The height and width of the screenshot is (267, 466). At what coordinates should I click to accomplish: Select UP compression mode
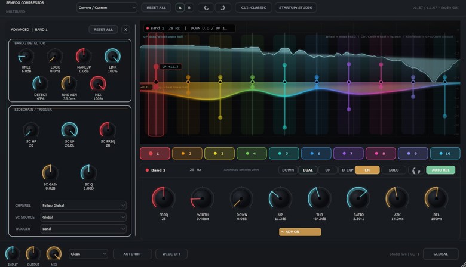(x=327, y=170)
